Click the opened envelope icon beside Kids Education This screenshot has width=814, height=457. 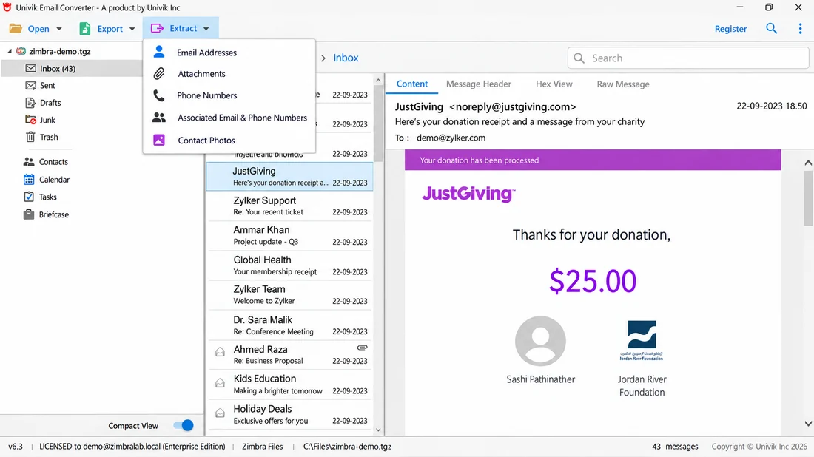(x=220, y=383)
